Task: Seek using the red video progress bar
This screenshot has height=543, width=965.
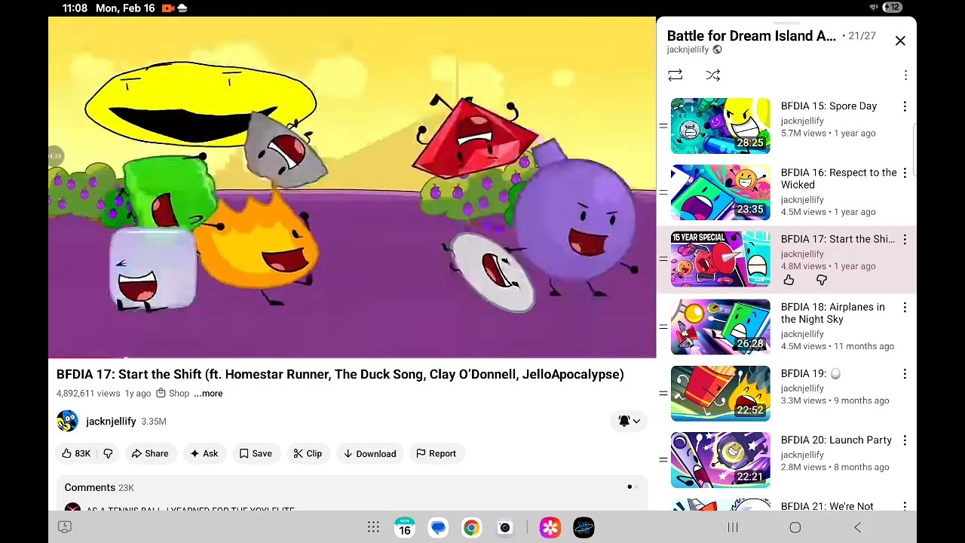Action: point(352,357)
